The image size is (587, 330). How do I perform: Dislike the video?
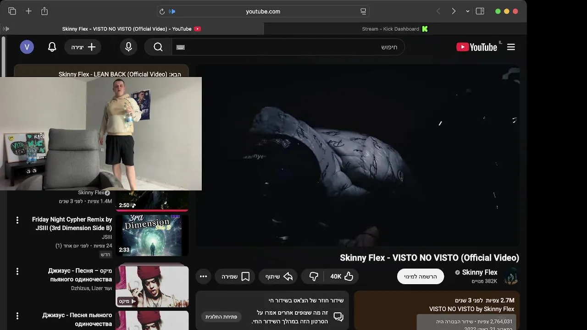tap(314, 276)
